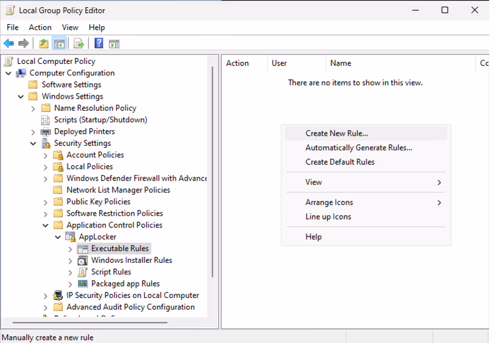Open the View menu in menu bar
Viewport: 494px width, 343px height.
coord(70,27)
